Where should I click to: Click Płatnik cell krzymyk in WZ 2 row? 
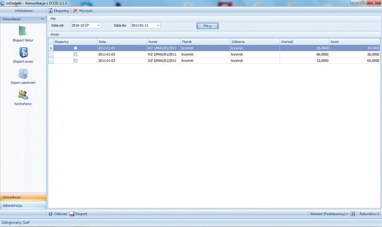pyautogui.click(x=205, y=54)
